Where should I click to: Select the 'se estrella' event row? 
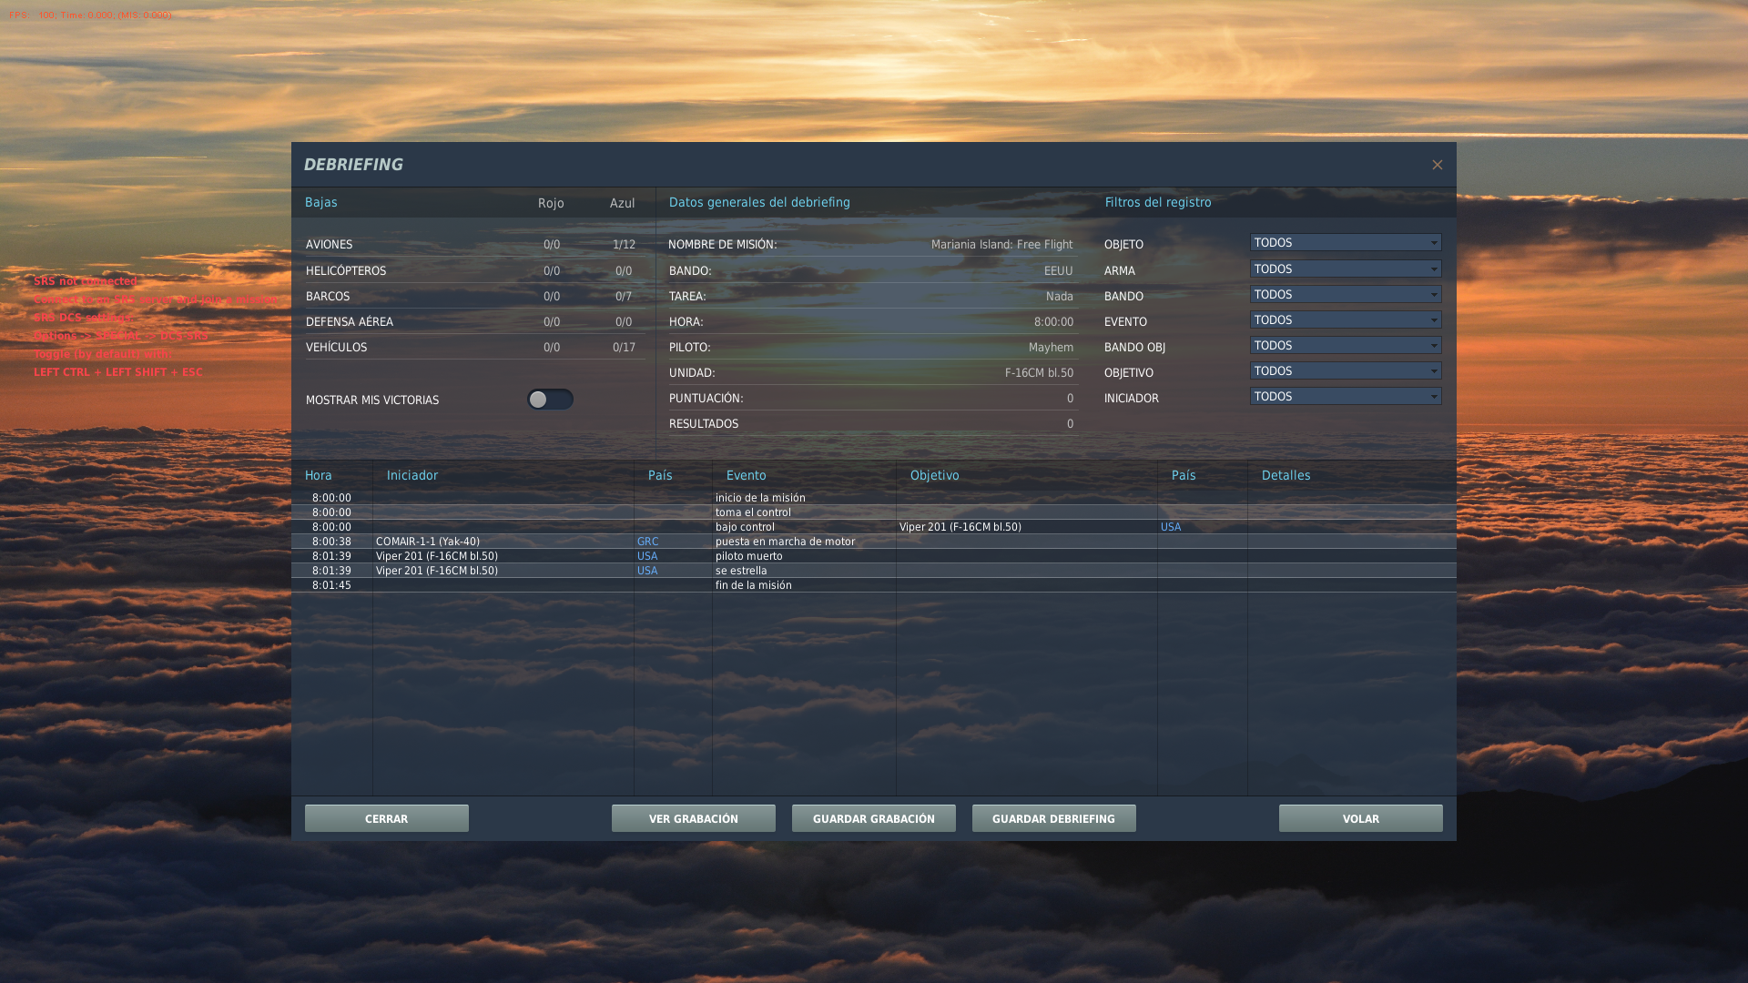[874, 571]
